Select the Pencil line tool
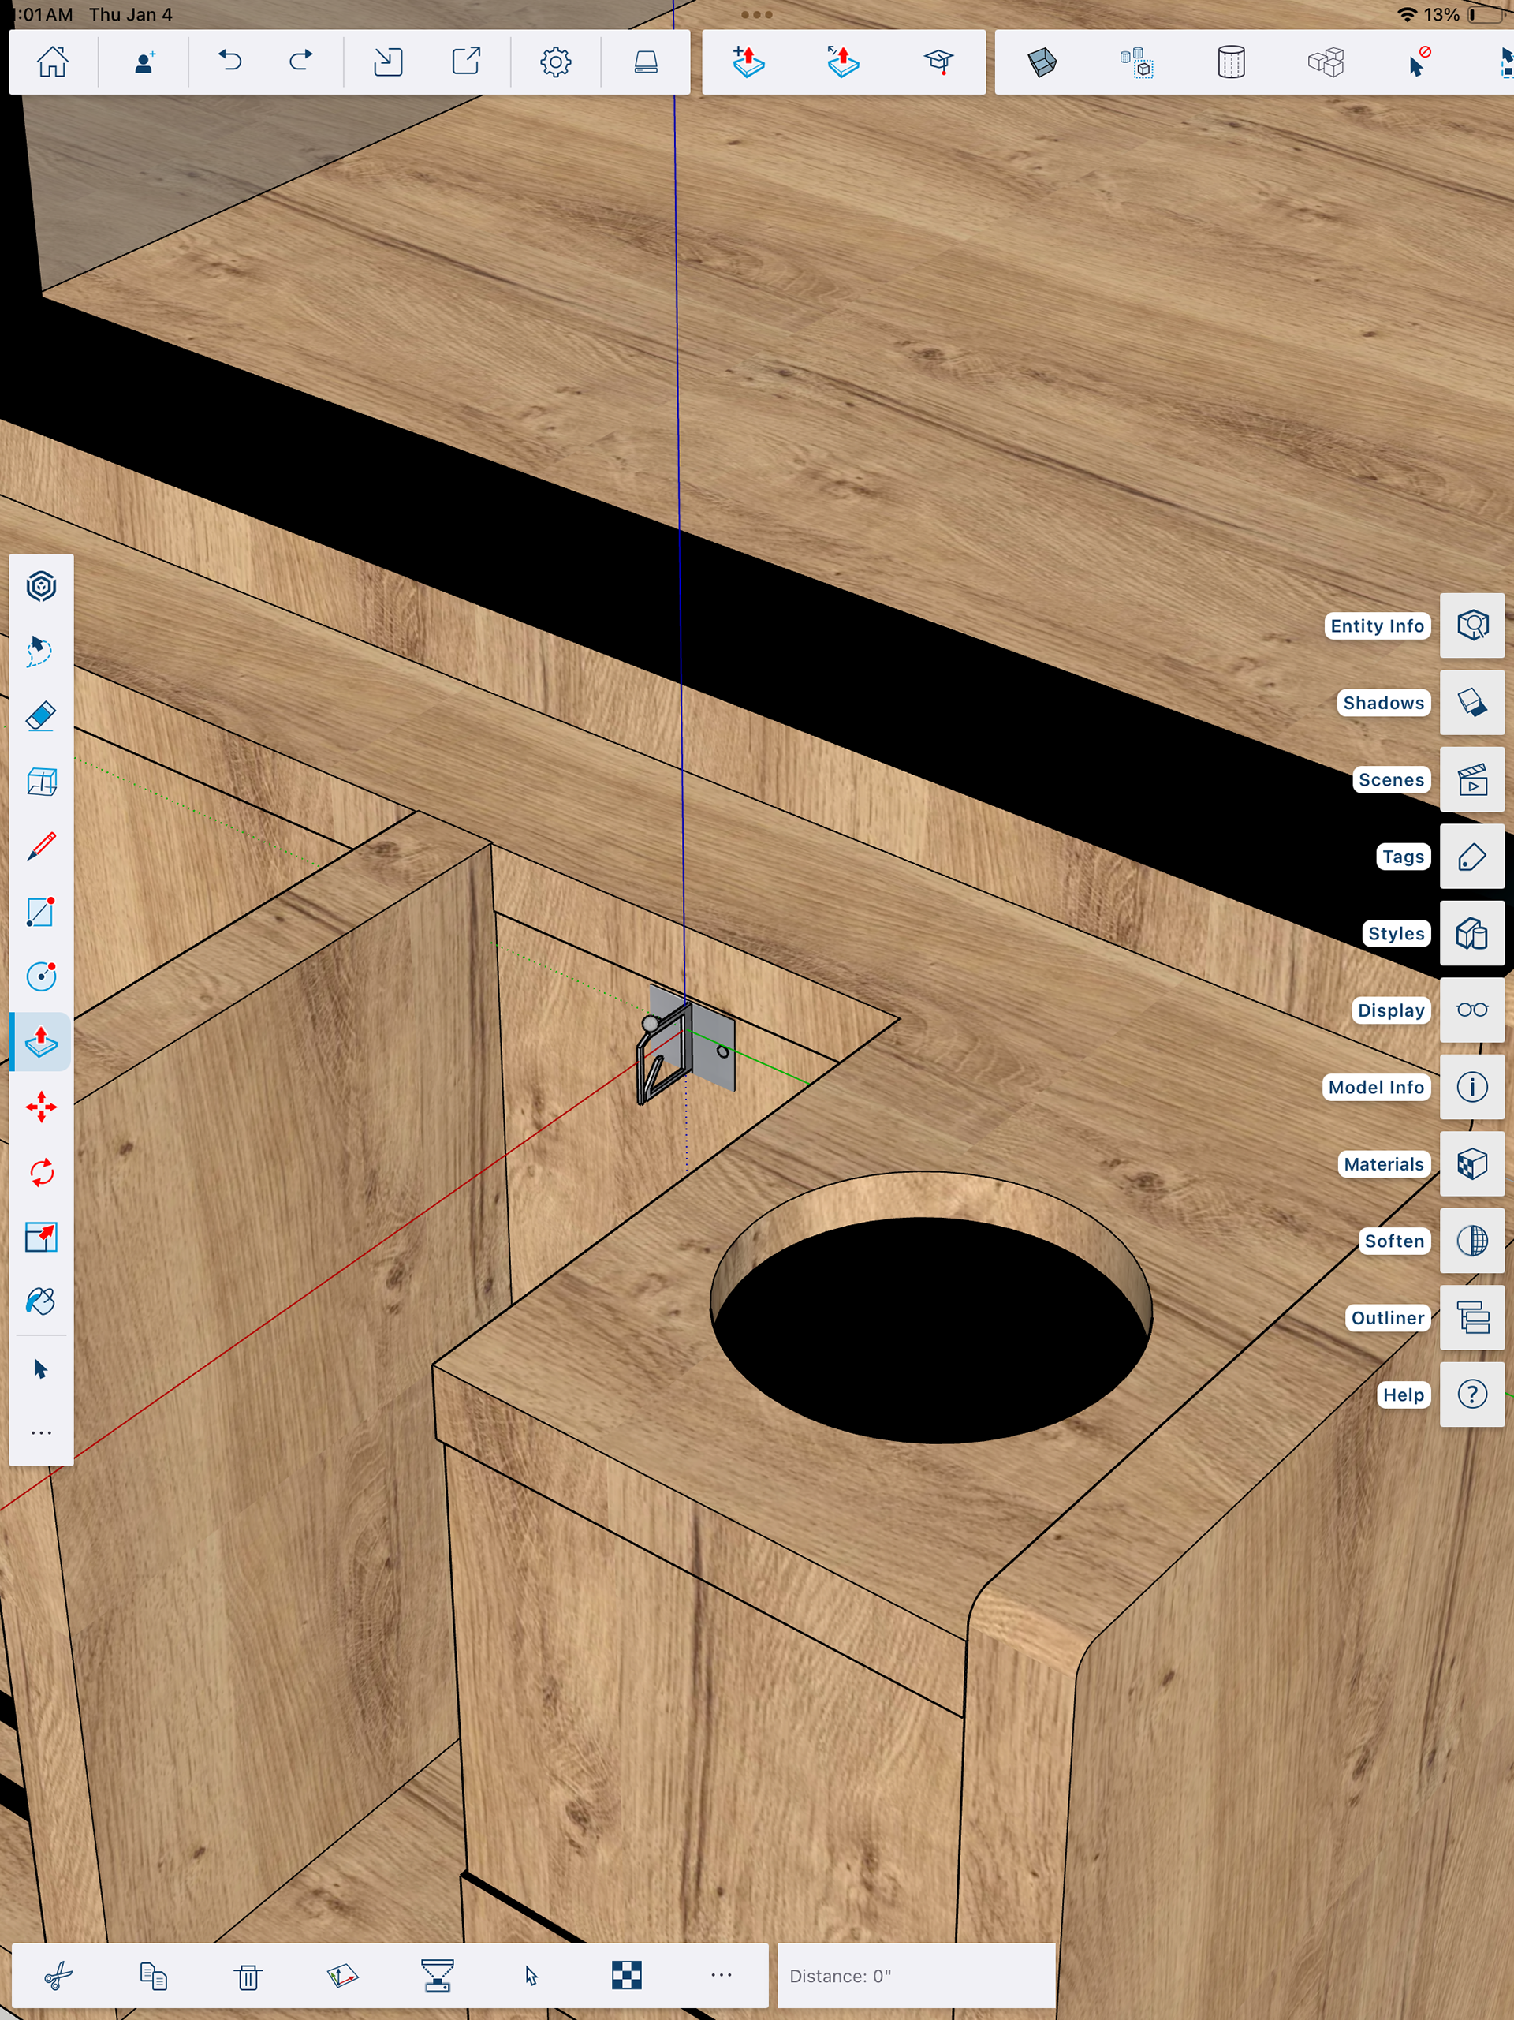Viewport: 1514px width, 2020px height. click(x=41, y=846)
